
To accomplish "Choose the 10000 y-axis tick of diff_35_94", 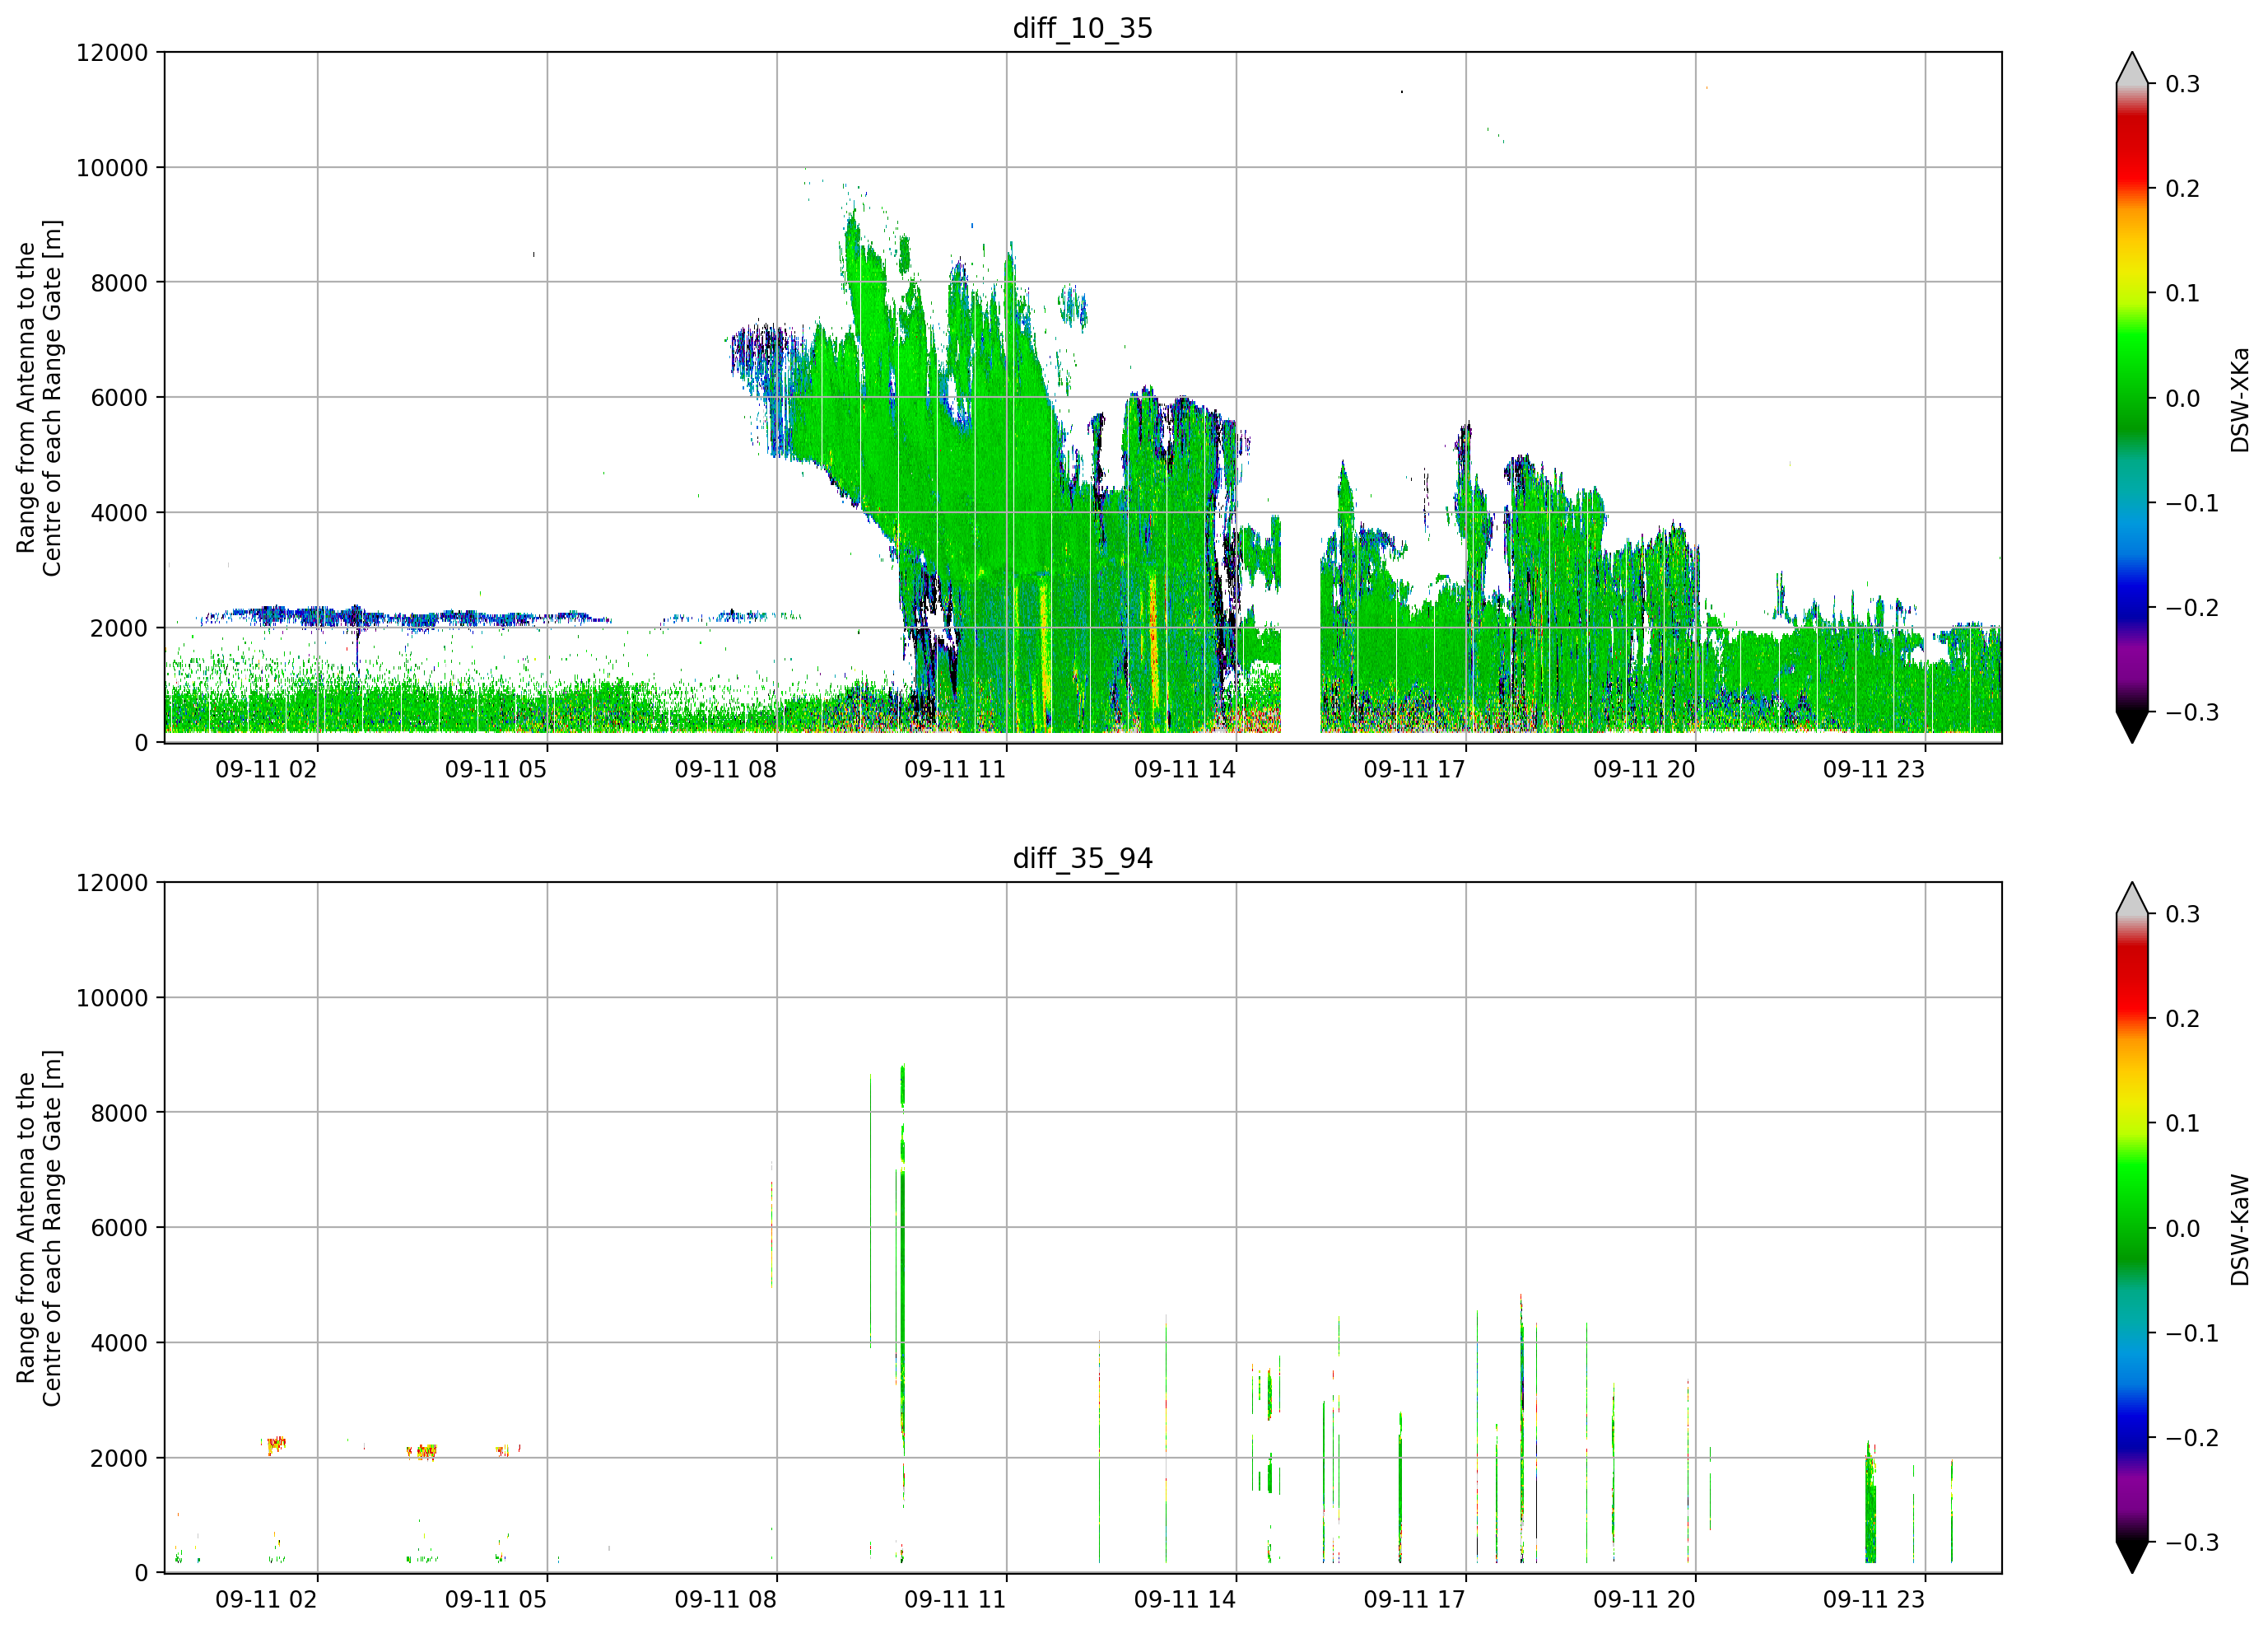I will point(112,999).
